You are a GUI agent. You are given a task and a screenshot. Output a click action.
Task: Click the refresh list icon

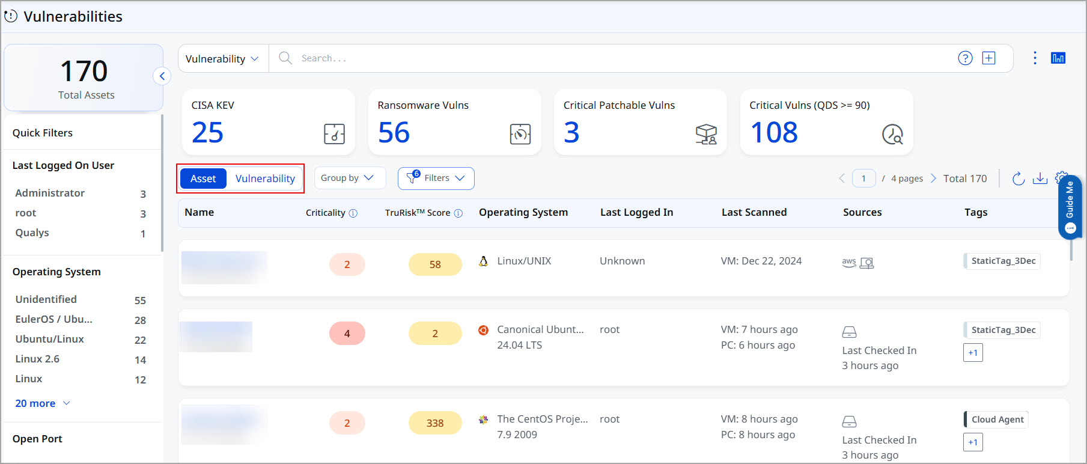pos(1018,179)
